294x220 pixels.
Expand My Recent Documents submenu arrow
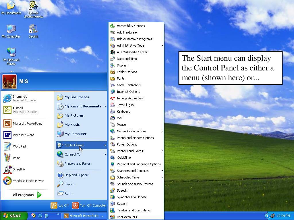(x=105, y=106)
